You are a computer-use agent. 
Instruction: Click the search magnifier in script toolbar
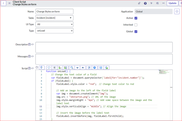pos(72,68)
